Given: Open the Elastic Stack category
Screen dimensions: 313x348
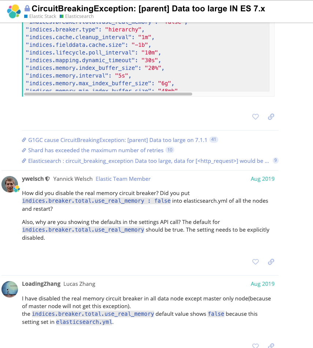Looking at the screenshot, I should coord(40,16).
